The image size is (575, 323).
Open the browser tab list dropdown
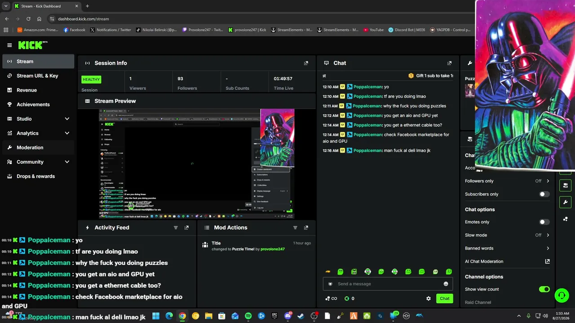[x=5, y=6]
